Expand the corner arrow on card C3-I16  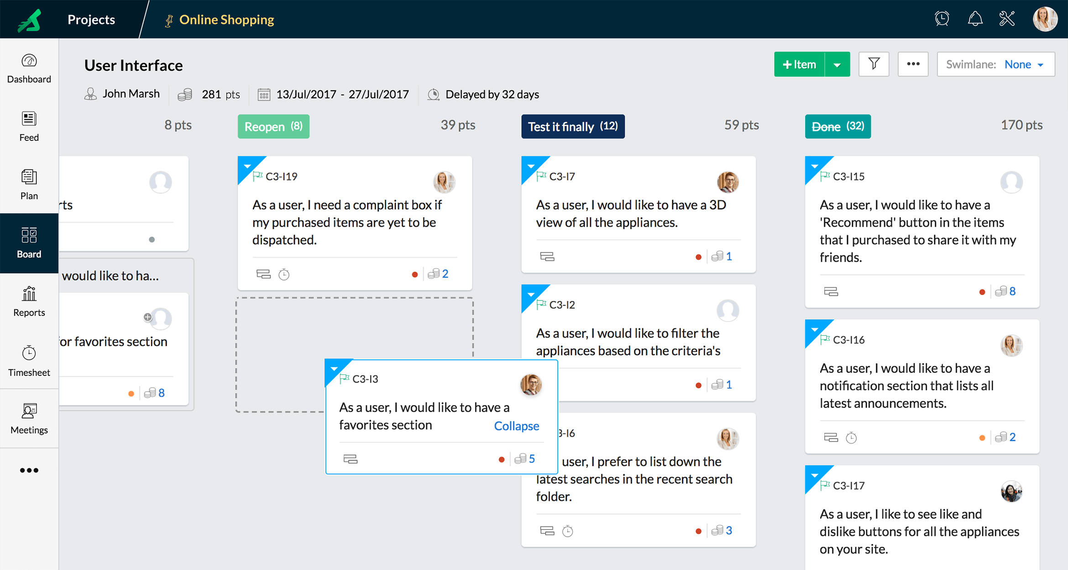click(815, 329)
